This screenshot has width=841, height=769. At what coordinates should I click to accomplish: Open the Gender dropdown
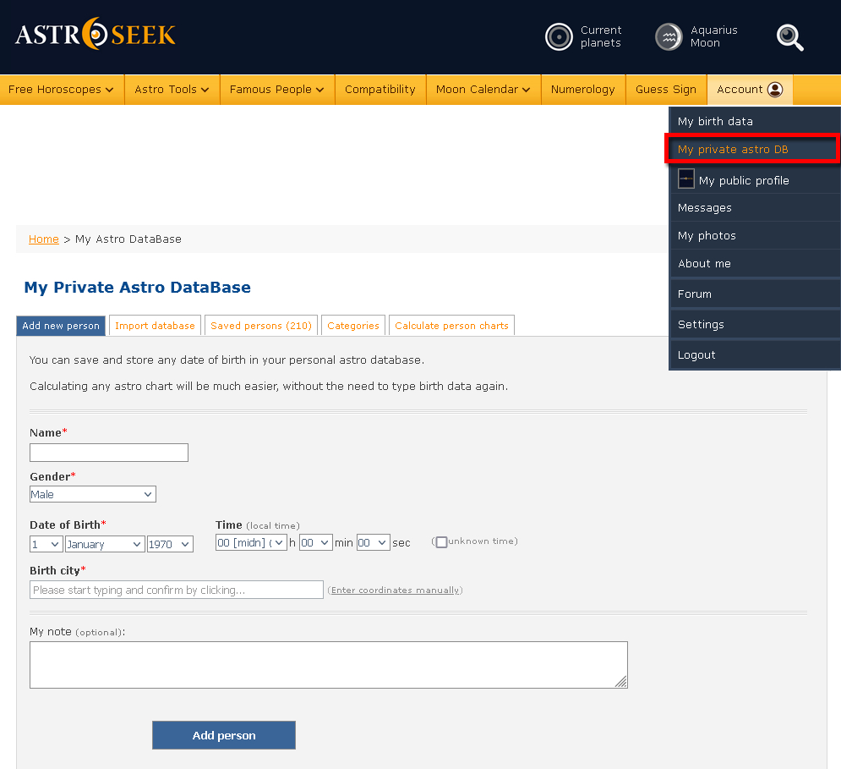click(x=93, y=494)
